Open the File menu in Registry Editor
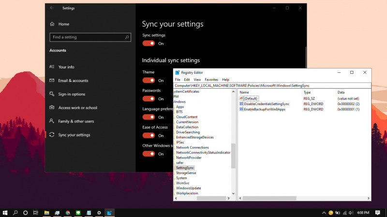Viewport: 387px width, 217px height. pyautogui.click(x=178, y=80)
